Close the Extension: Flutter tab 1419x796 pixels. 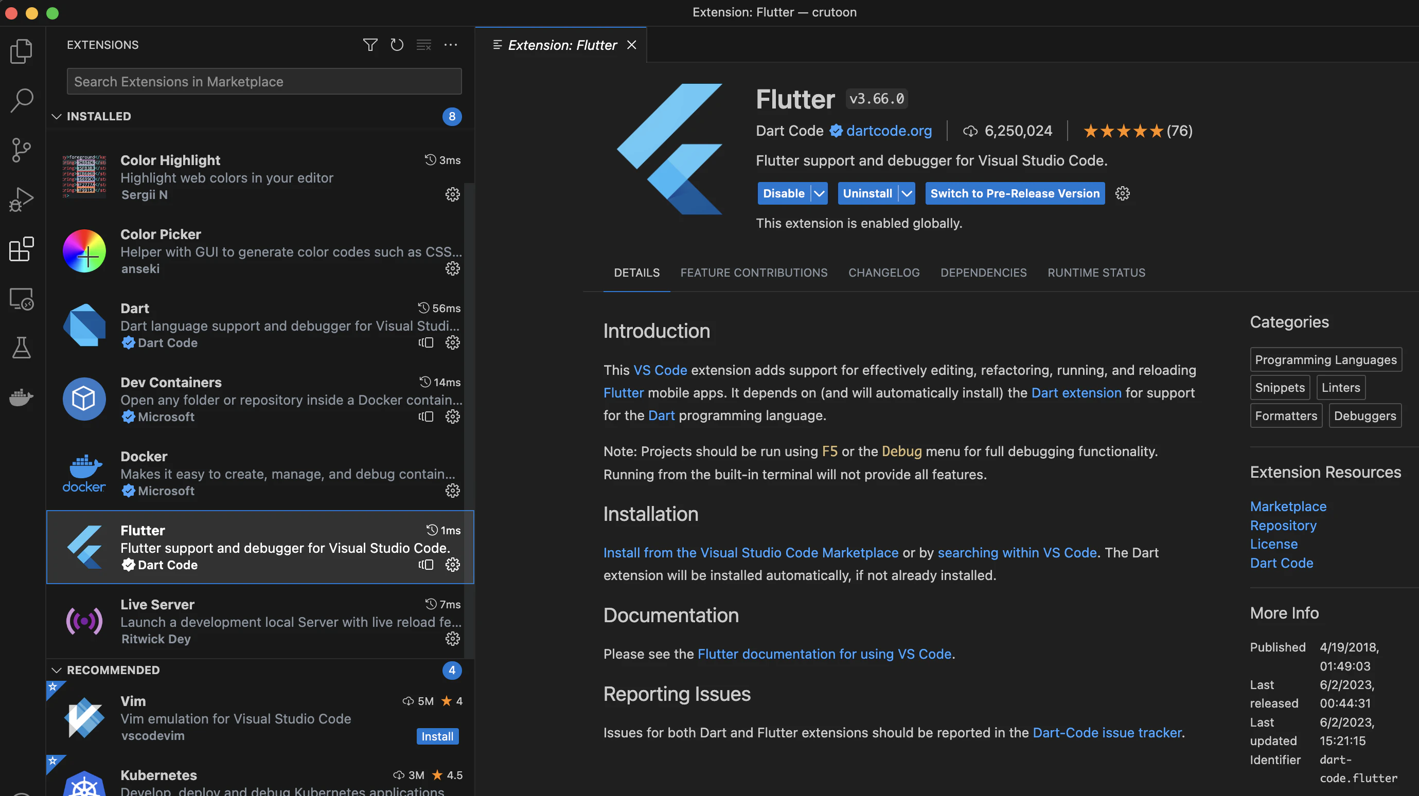tap(631, 45)
